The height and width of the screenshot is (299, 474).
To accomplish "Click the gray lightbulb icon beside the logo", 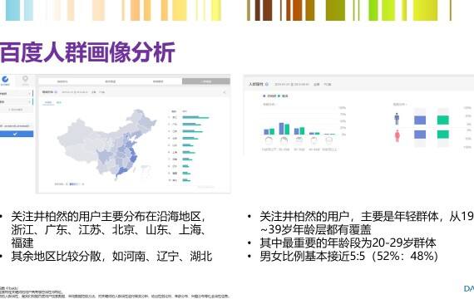I will click(x=26, y=80).
